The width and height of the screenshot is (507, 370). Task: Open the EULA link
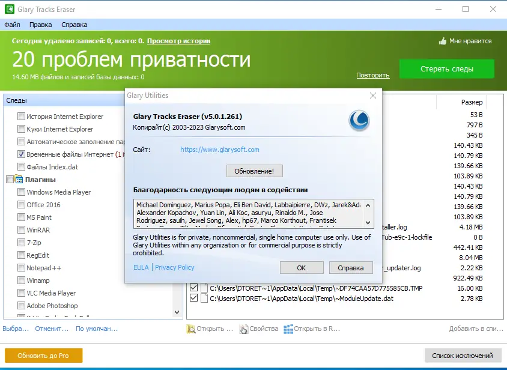[141, 267]
